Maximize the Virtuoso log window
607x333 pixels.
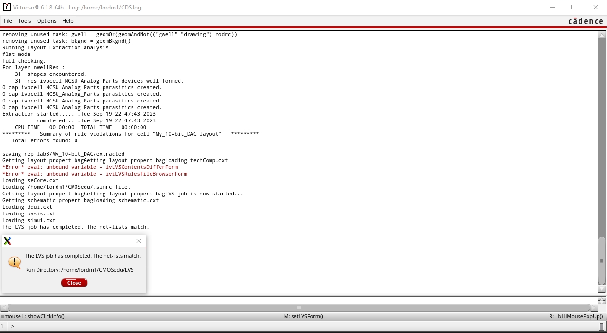click(574, 7)
